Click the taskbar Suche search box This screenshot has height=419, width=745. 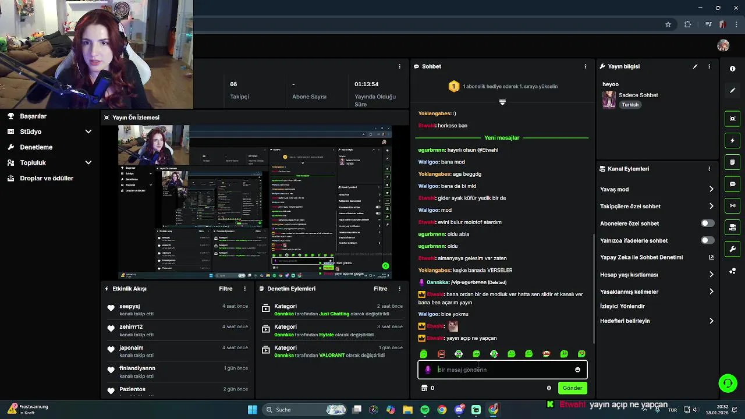[x=305, y=410]
